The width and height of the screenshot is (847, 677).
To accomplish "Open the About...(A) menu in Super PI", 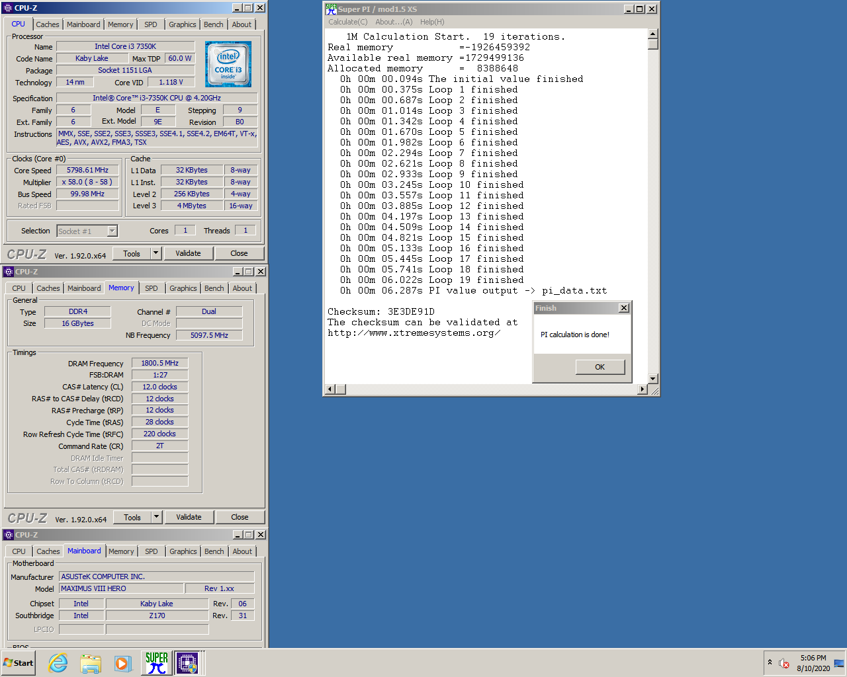I will 394,22.
